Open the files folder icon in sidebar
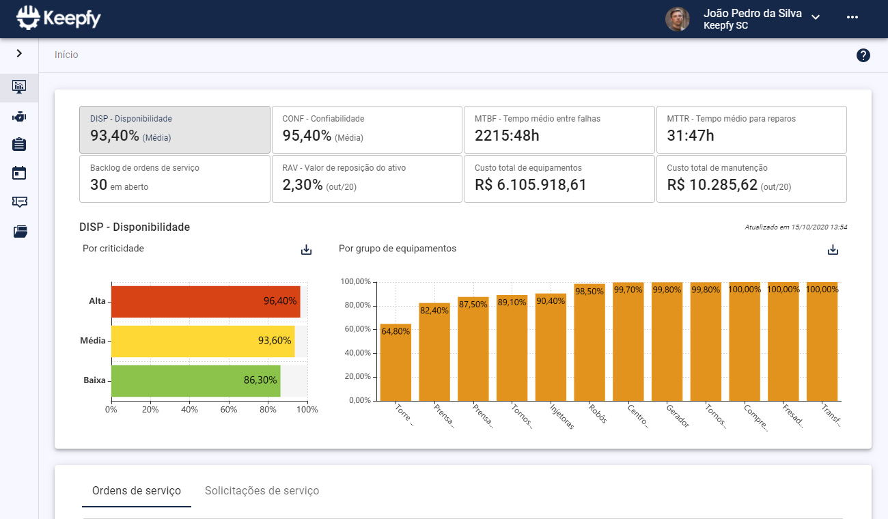 pyautogui.click(x=19, y=232)
